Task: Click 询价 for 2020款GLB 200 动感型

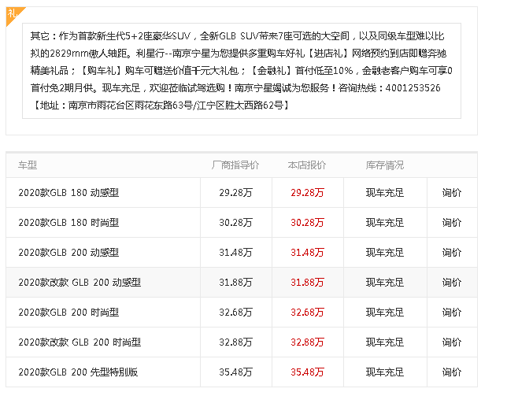Action: pos(452,253)
